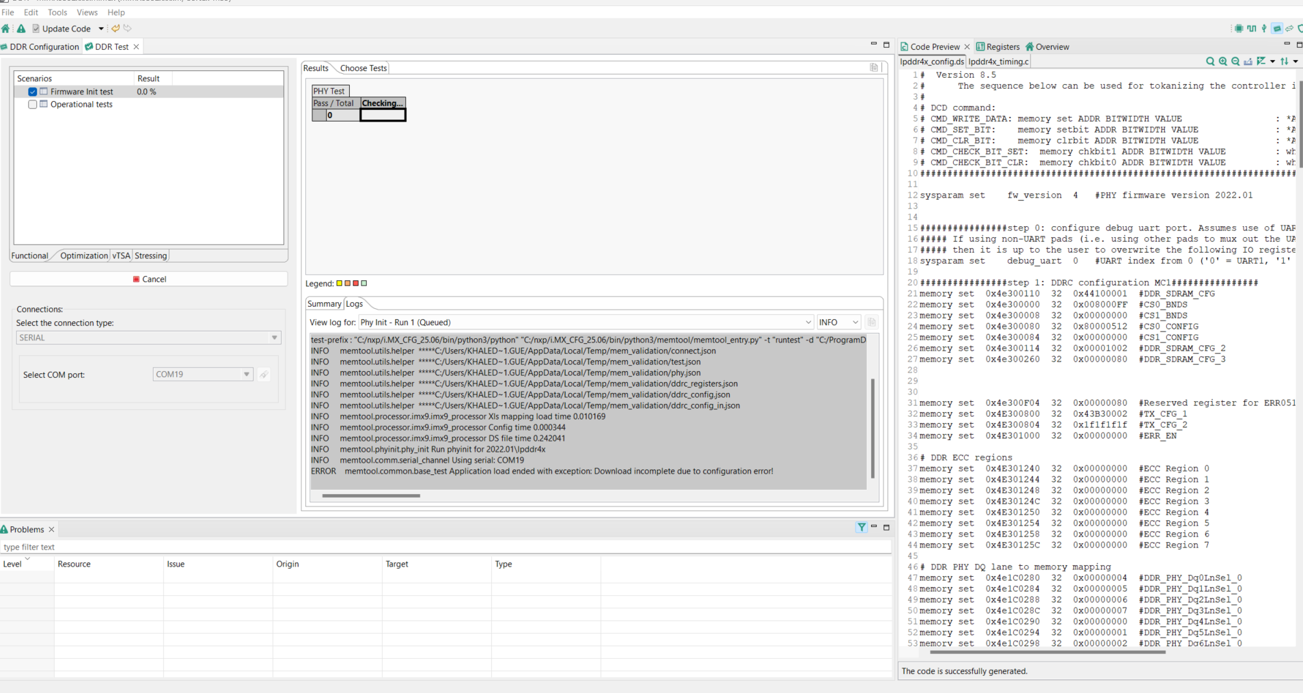Switch to the Choose Tests tab

point(364,68)
